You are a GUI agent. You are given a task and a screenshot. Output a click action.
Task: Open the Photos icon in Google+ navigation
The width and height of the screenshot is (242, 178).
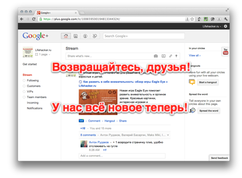(75, 36)
